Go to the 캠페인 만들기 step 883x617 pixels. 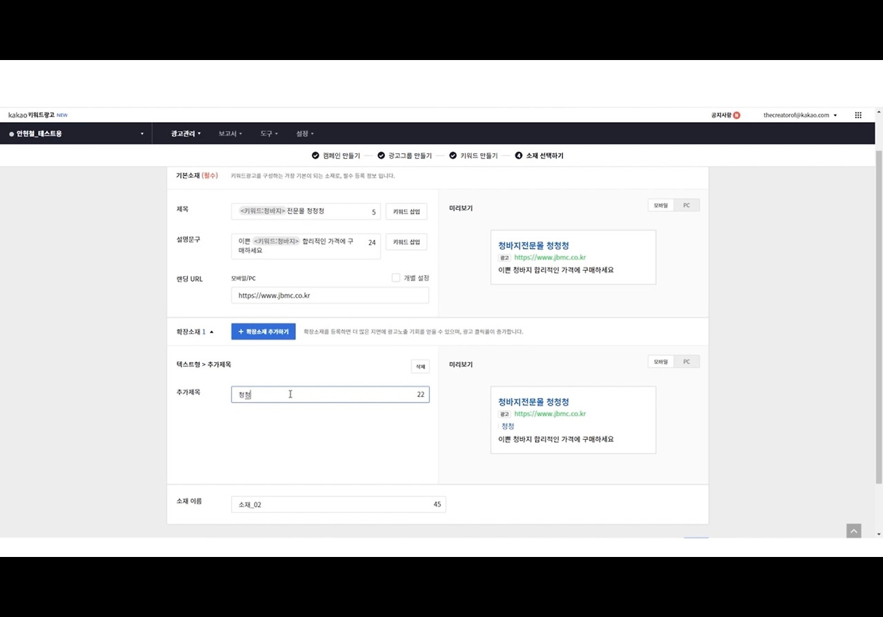pyautogui.click(x=341, y=156)
